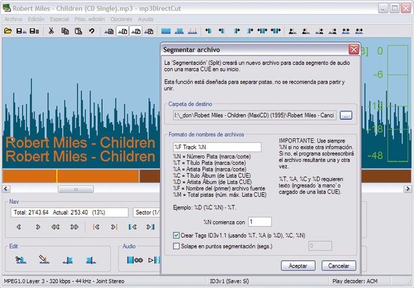The width and height of the screenshot is (414, 288).
Task: Click the Save floppy-with-list icon
Action: (34, 31)
